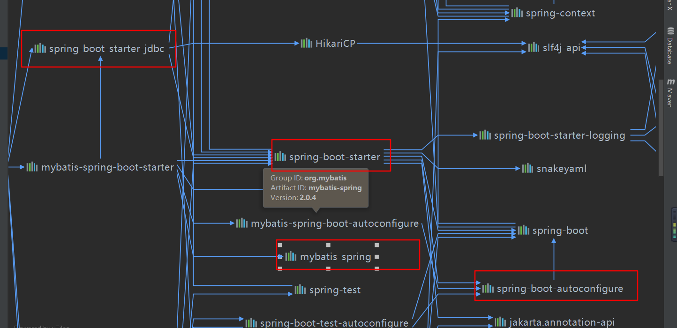The height and width of the screenshot is (328, 677).
Task: Click the HikariCP node icon
Action: click(307, 43)
